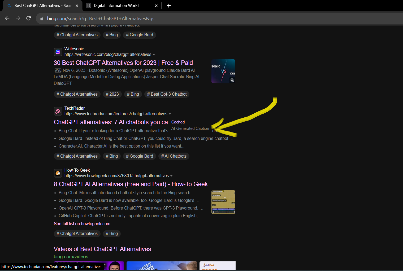Screen dimensions: 403x271
Task: Click See full list on howtogeek.com
Action: (x=82, y=224)
